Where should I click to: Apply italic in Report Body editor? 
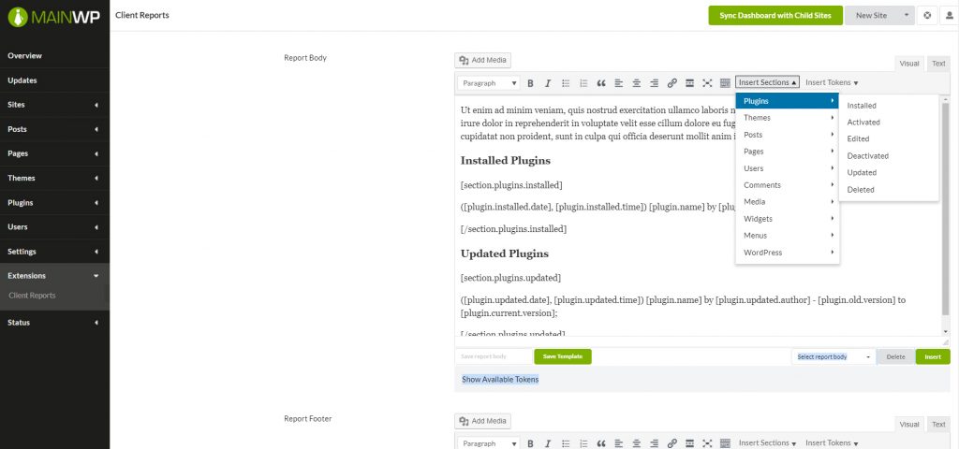[x=548, y=83]
